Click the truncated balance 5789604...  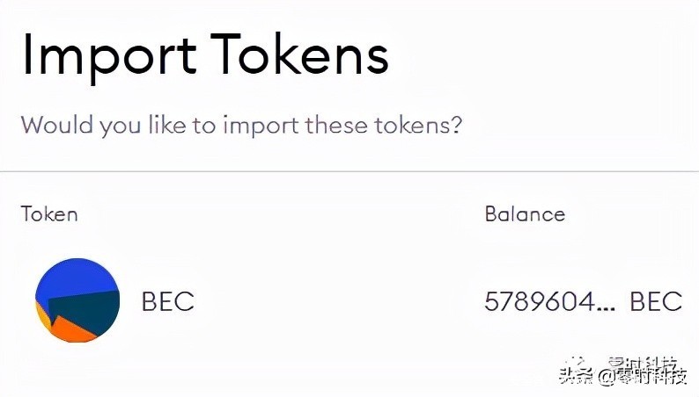click(550, 301)
